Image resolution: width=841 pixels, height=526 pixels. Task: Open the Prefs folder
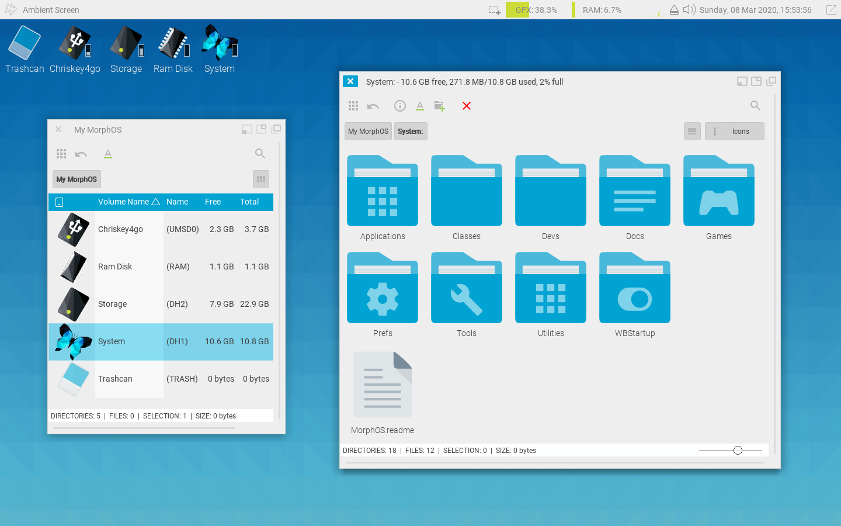click(383, 294)
